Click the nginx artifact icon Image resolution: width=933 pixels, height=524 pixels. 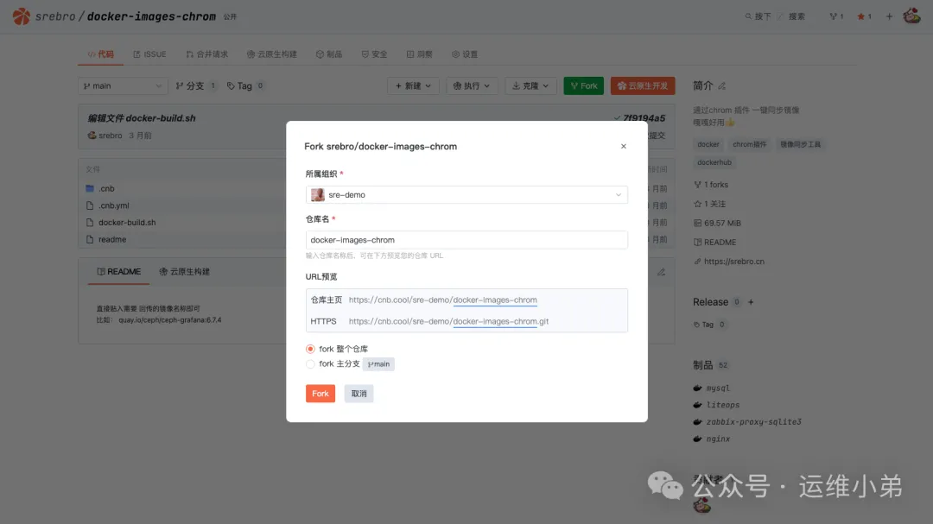pos(697,439)
